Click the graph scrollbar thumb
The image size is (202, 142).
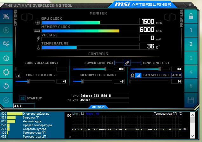(x=192, y=120)
